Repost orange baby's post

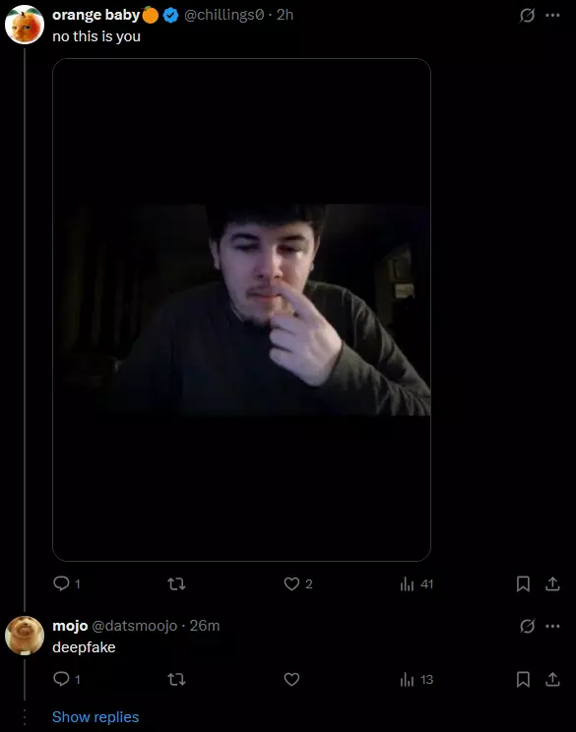click(176, 583)
